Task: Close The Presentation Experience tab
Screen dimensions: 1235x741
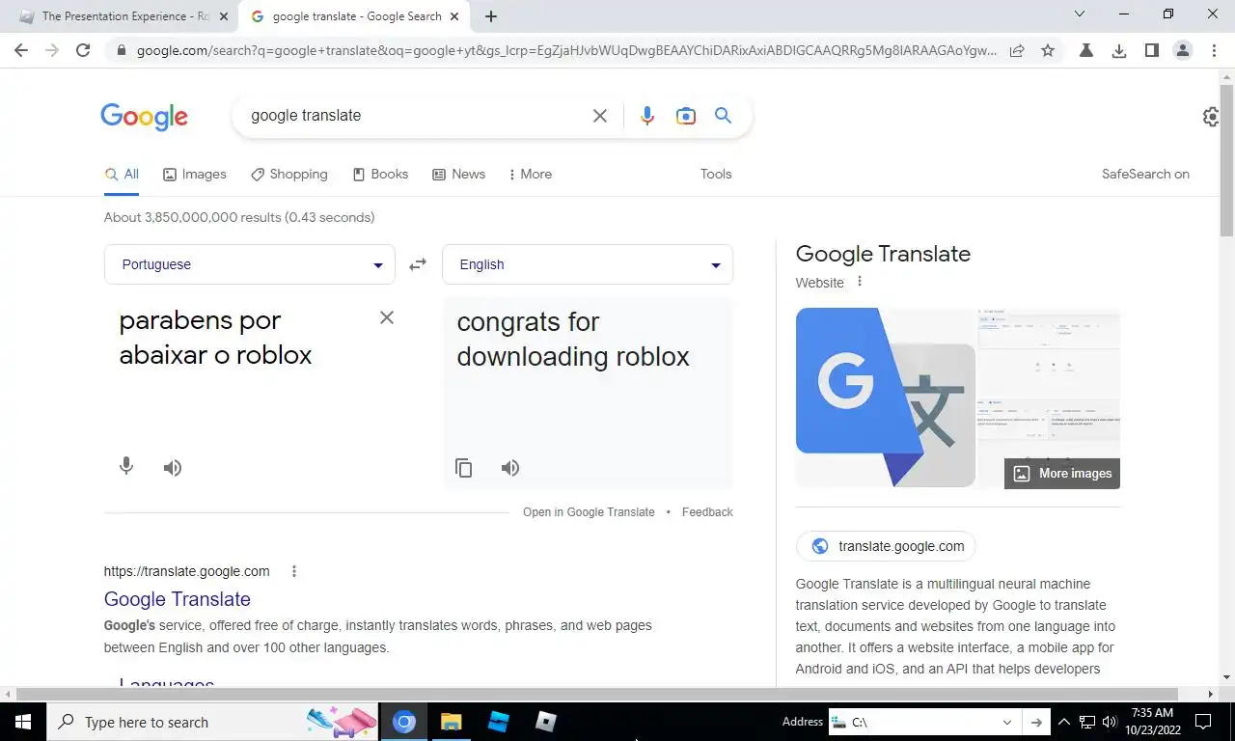Action: pos(224,16)
